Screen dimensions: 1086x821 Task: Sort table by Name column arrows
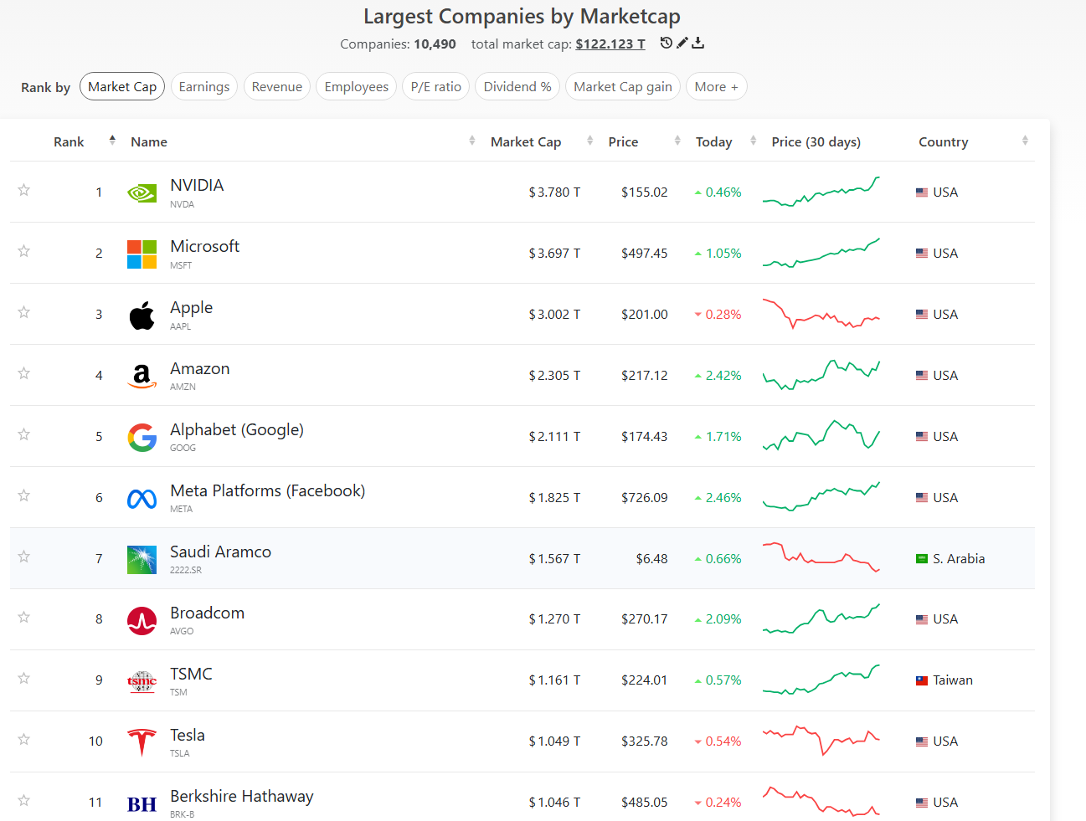coord(472,141)
